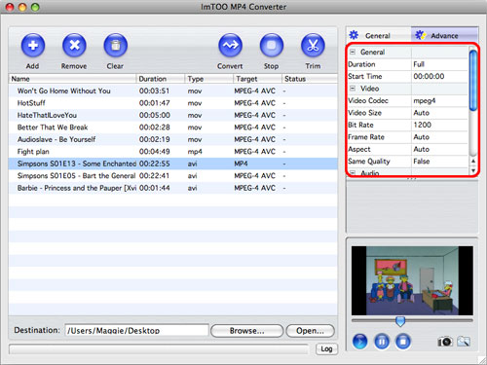This screenshot has width=487, height=365.
Task: Click the Same Quality value "False"
Action: 422,162
